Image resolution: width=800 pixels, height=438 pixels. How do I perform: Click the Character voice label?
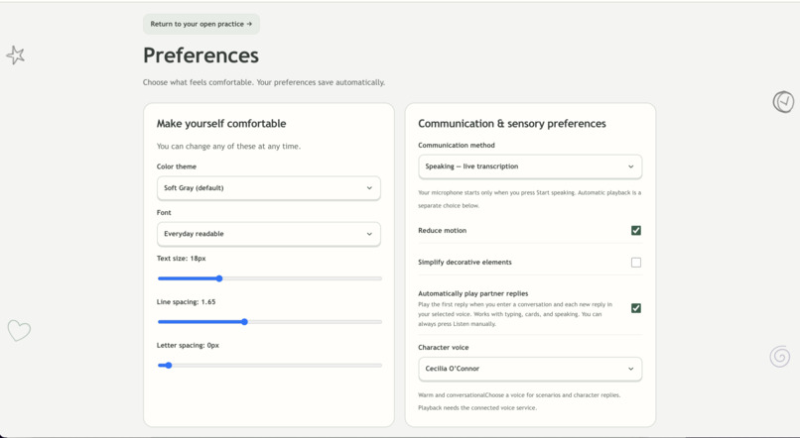click(x=444, y=348)
